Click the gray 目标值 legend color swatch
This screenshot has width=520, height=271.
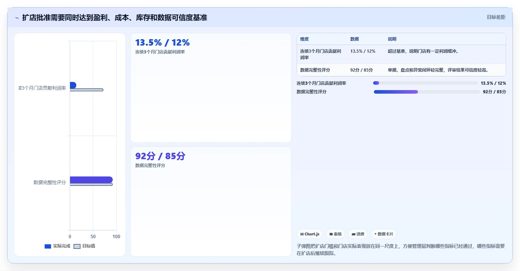tap(77, 246)
